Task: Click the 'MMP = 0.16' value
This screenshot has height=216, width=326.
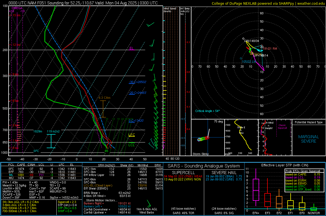Action: pos(37,198)
